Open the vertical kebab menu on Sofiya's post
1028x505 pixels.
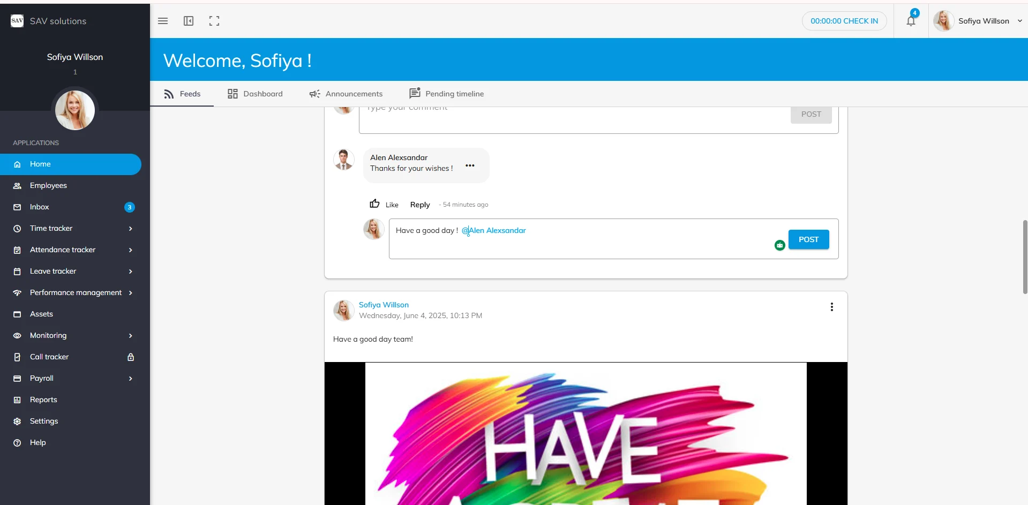click(x=831, y=307)
